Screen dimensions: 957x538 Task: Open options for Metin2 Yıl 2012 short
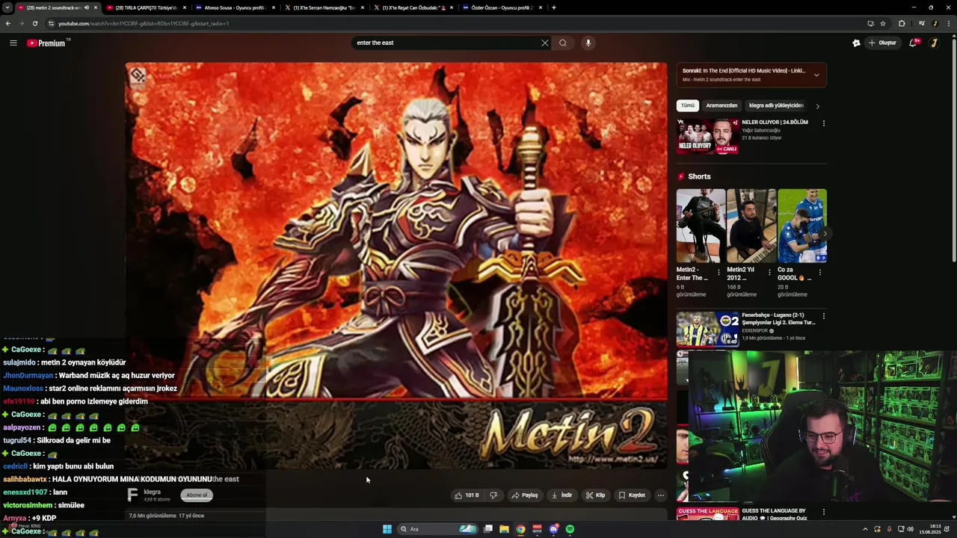pyautogui.click(x=769, y=273)
